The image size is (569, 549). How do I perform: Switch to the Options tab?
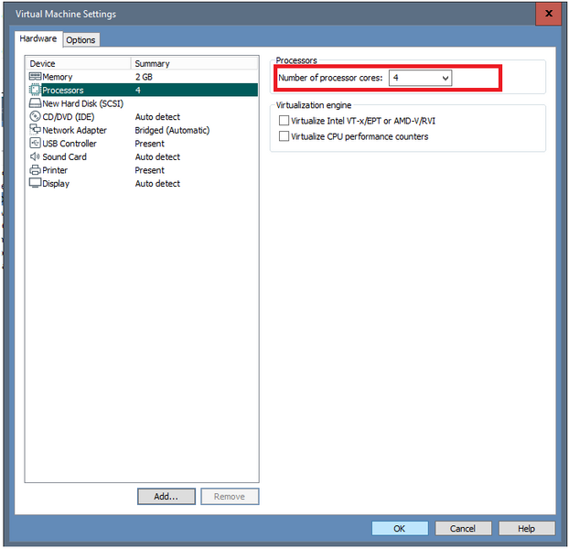[81, 40]
